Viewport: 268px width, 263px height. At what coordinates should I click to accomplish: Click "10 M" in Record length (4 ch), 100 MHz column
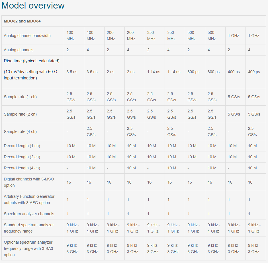(91, 168)
